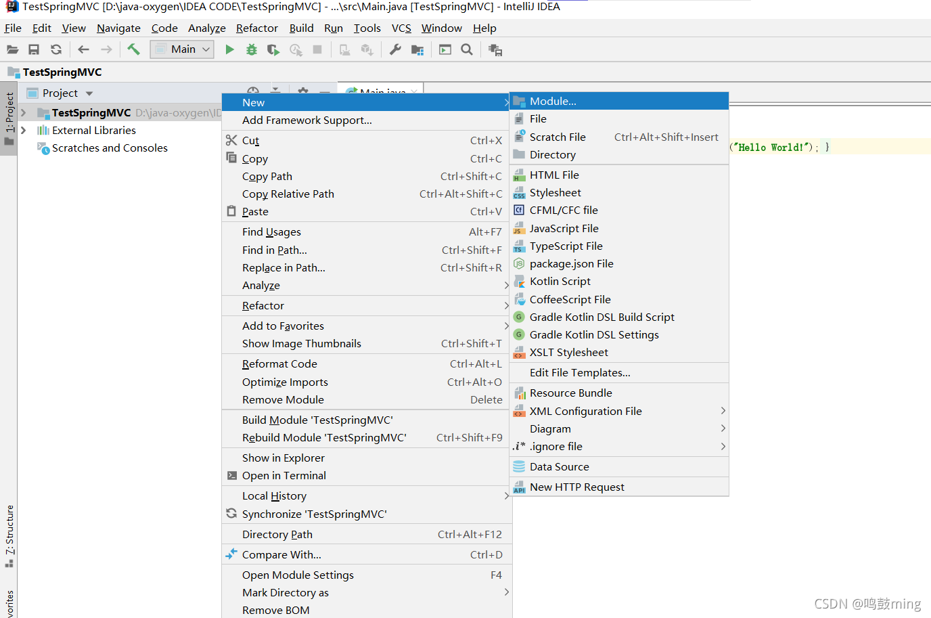Viewport: 931px width, 618px height.
Task: Click Synchronize 'TestSpringMVC' entry
Action: pyautogui.click(x=367, y=514)
